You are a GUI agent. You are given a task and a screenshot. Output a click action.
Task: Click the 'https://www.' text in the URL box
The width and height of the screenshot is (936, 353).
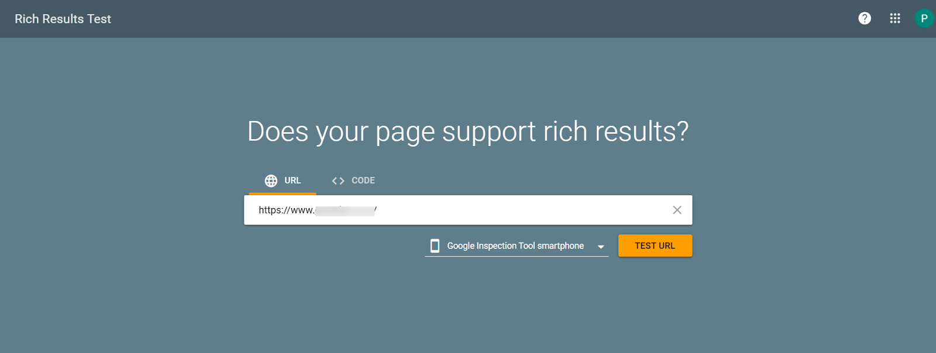click(x=286, y=210)
